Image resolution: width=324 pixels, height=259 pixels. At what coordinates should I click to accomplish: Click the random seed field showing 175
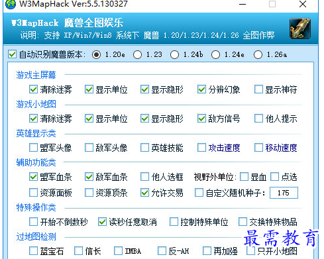[284, 193]
